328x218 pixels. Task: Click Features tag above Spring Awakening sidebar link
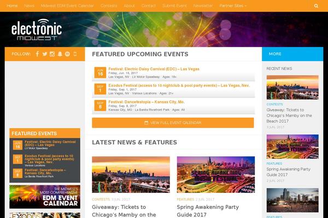274,163
